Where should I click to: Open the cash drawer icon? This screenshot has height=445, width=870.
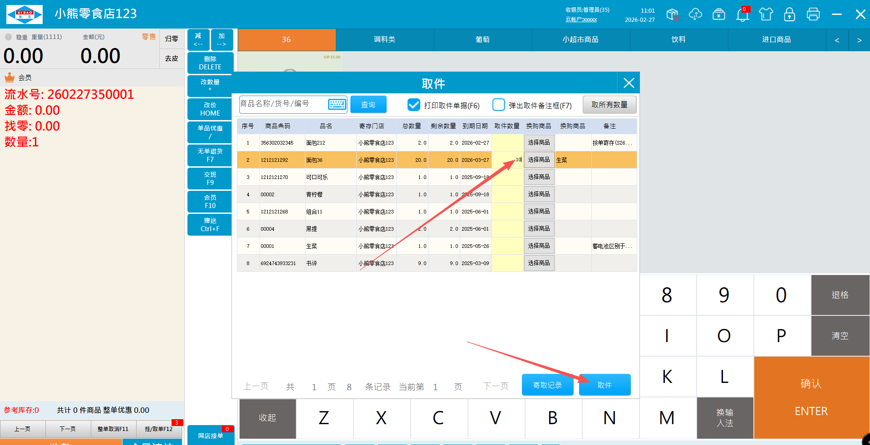[718, 15]
